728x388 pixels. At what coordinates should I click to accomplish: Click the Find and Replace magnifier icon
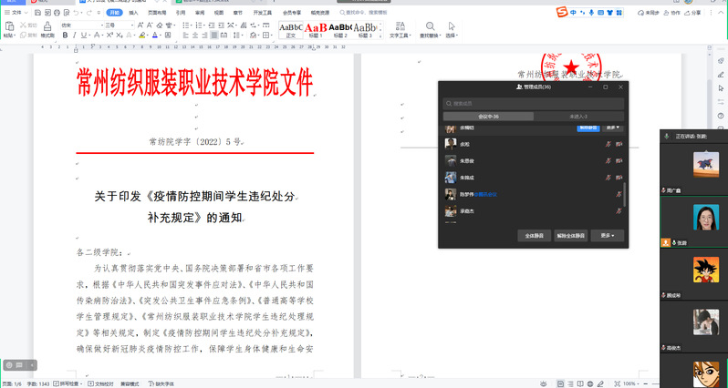click(431, 26)
